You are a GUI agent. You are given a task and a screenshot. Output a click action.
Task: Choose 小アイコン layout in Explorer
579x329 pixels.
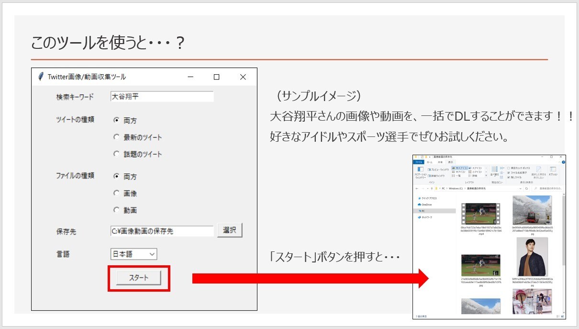click(x=476, y=172)
